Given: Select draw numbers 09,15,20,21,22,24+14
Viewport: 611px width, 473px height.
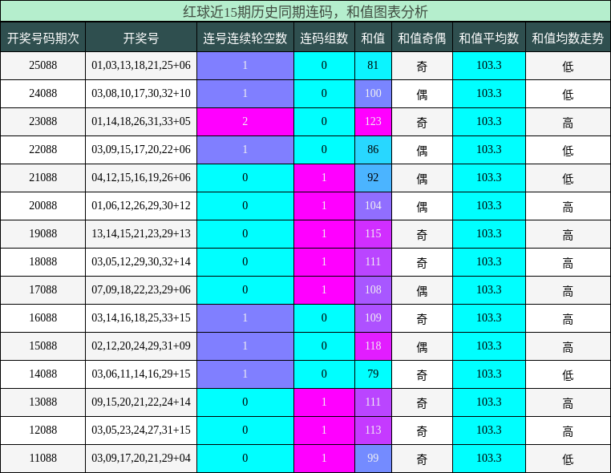Looking at the screenshot, I should (x=141, y=402).
